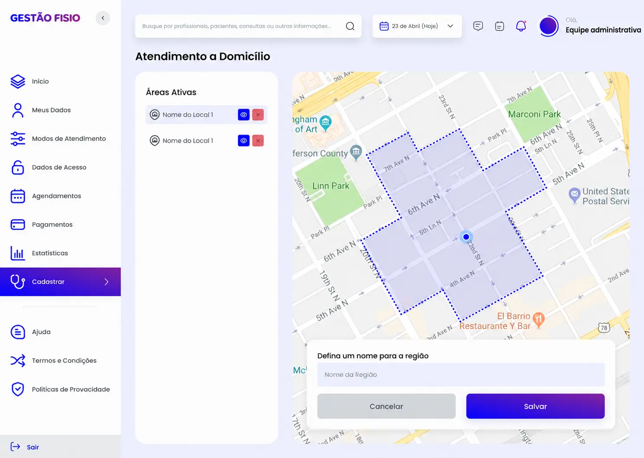Select the non-highlighted Nome do Local 1 label
The width and height of the screenshot is (644, 458).
188,141
